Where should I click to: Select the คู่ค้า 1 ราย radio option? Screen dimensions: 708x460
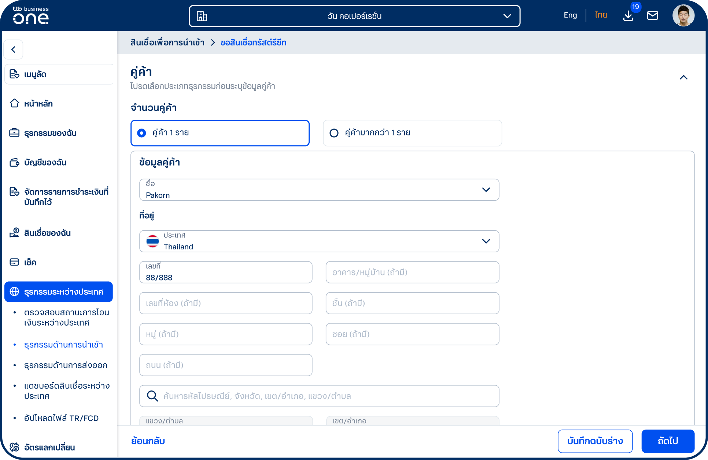click(220, 133)
